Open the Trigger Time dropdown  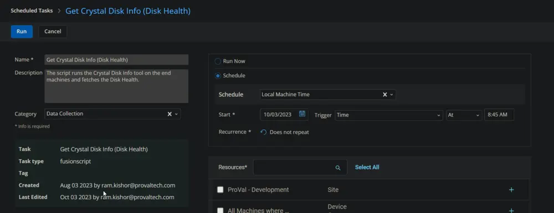[x=389, y=115]
